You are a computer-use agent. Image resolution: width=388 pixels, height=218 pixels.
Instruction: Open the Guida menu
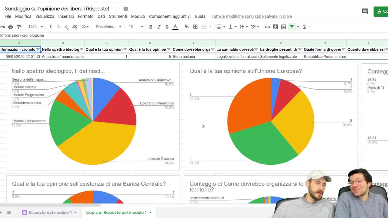200,16
